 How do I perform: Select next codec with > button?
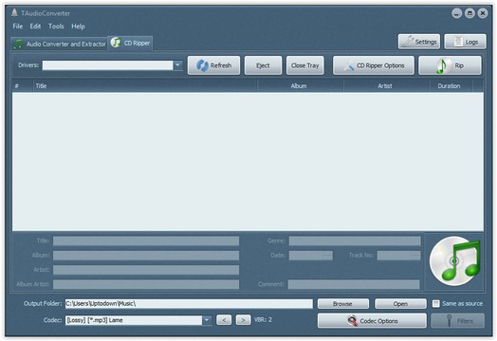pyautogui.click(x=243, y=320)
